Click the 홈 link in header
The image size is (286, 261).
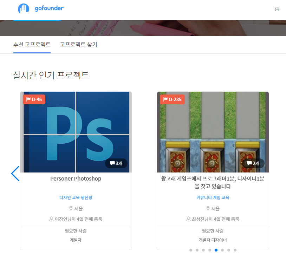tap(277, 9)
